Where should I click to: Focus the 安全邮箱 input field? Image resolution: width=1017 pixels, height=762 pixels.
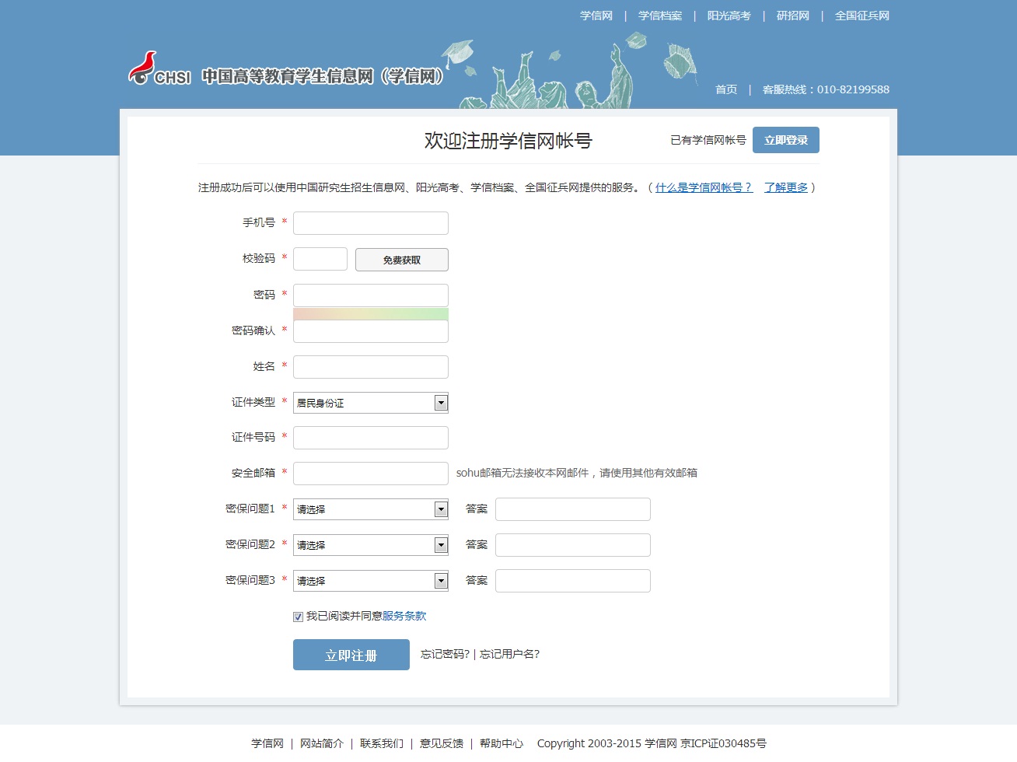[371, 474]
